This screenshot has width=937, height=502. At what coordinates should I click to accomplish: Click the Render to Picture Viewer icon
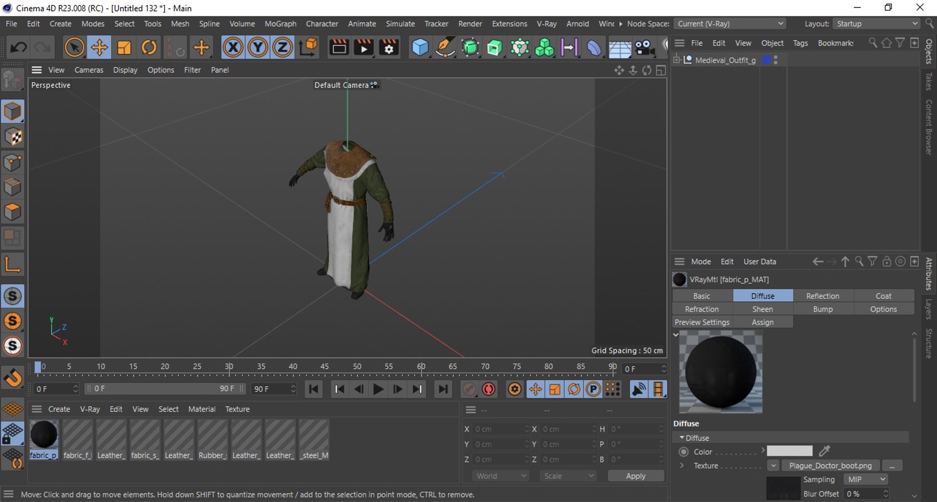[x=364, y=47]
